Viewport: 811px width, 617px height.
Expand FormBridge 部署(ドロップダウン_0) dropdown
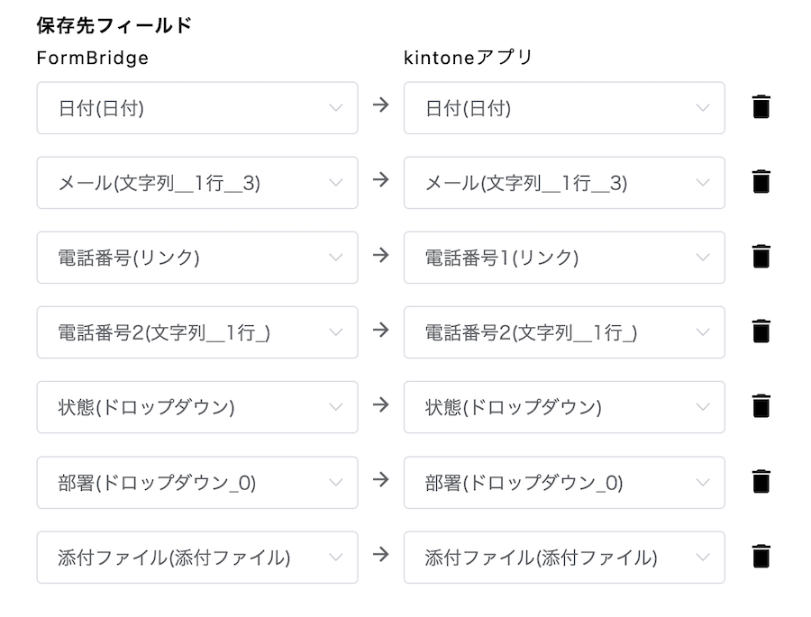tap(197, 483)
